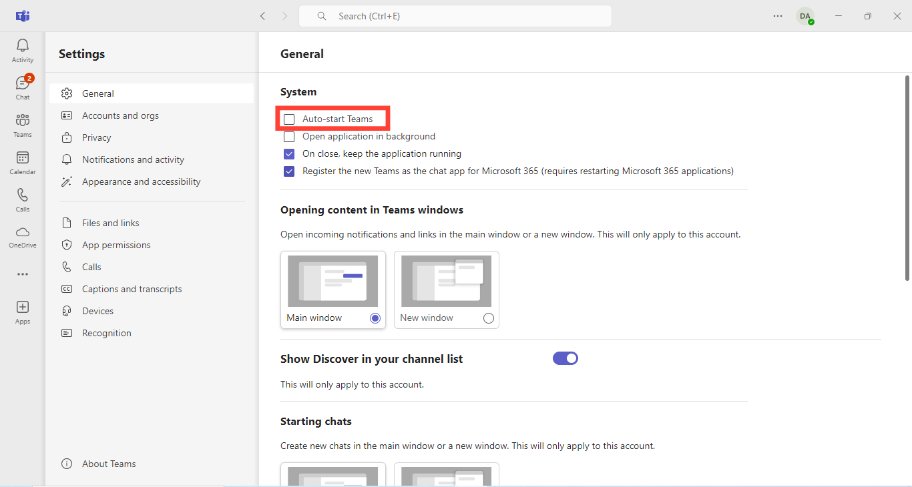This screenshot has width=912, height=487.
Task: Click the Main window preview thumbnail
Action: (333, 281)
